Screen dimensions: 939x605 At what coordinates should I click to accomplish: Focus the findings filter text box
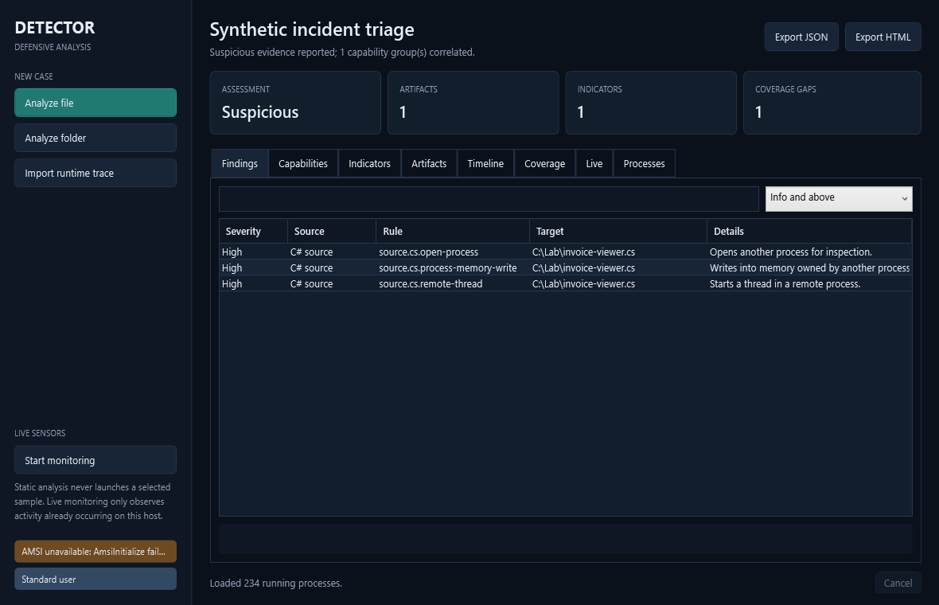[489, 199]
